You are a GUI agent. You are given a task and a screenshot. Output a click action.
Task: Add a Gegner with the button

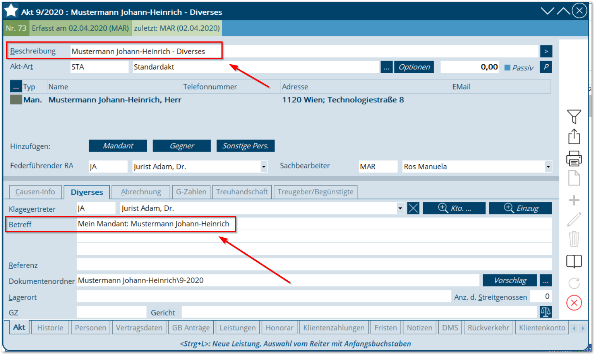tap(182, 146)
